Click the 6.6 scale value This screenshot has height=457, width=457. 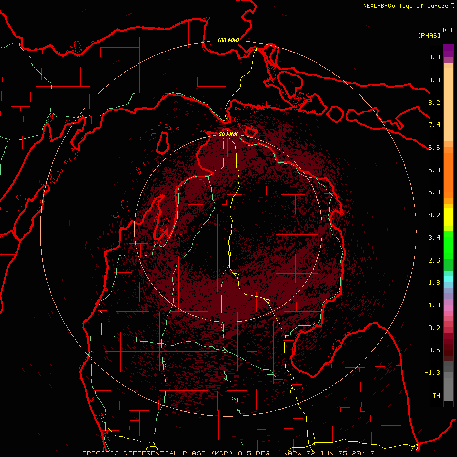point(434,147)
